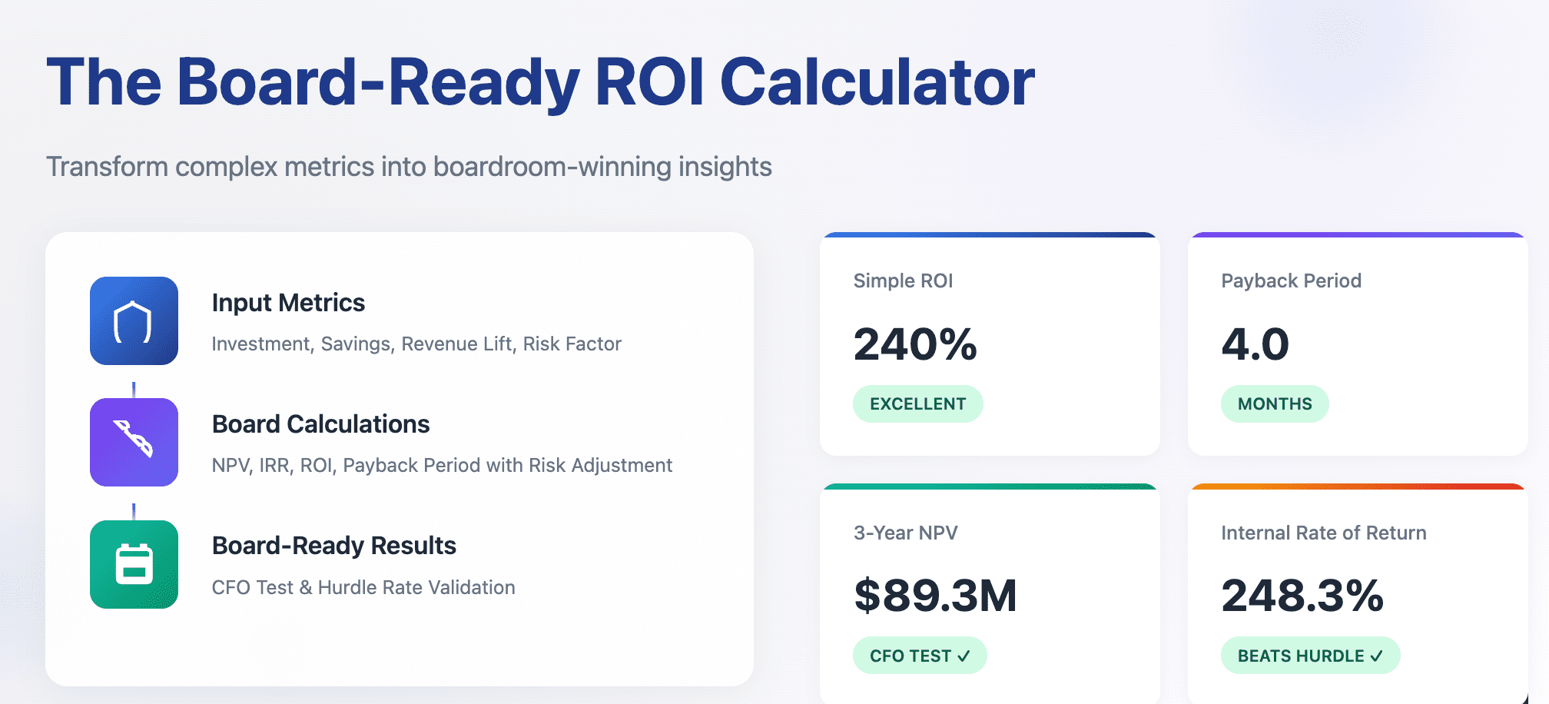Click the Simple ROI card label
The width and height of the screenshot is (1549, 704).
pyautogui.click(x=903, y=281)
